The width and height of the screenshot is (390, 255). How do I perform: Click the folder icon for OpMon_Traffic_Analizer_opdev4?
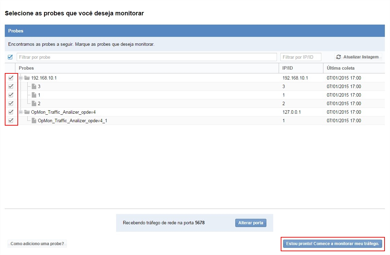(27, 112)
